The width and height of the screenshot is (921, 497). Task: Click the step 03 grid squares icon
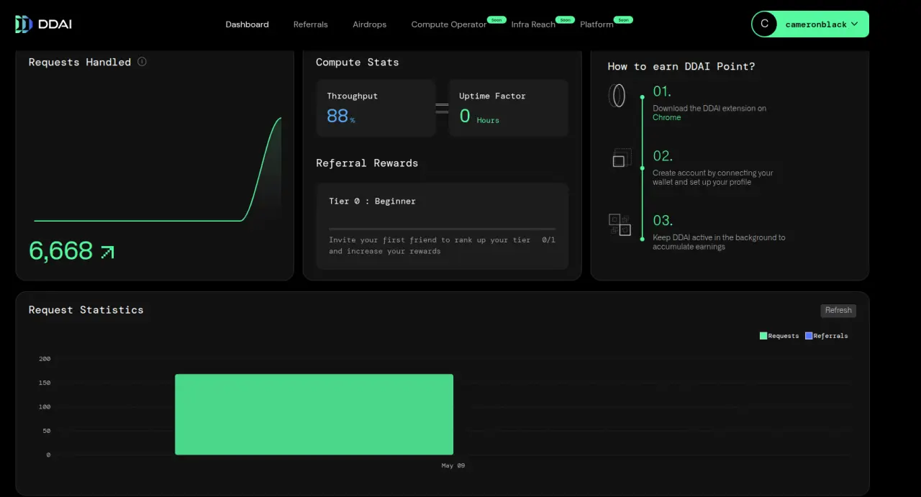(x=620, y=224)
